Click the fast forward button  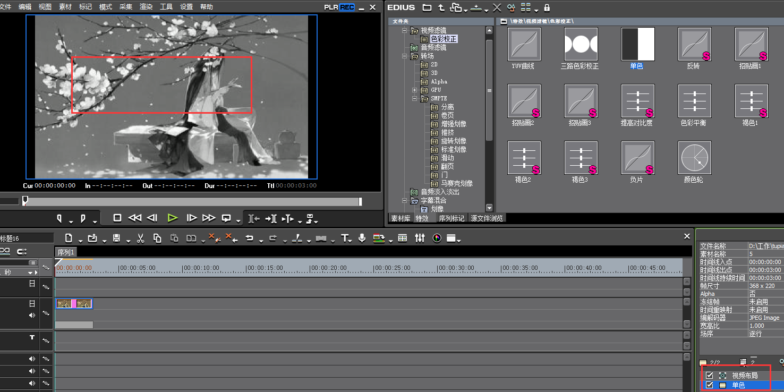(209, 218)
